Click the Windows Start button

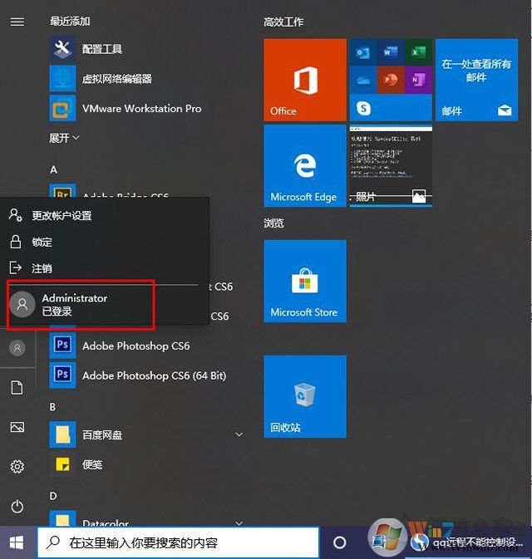point(17,542)
